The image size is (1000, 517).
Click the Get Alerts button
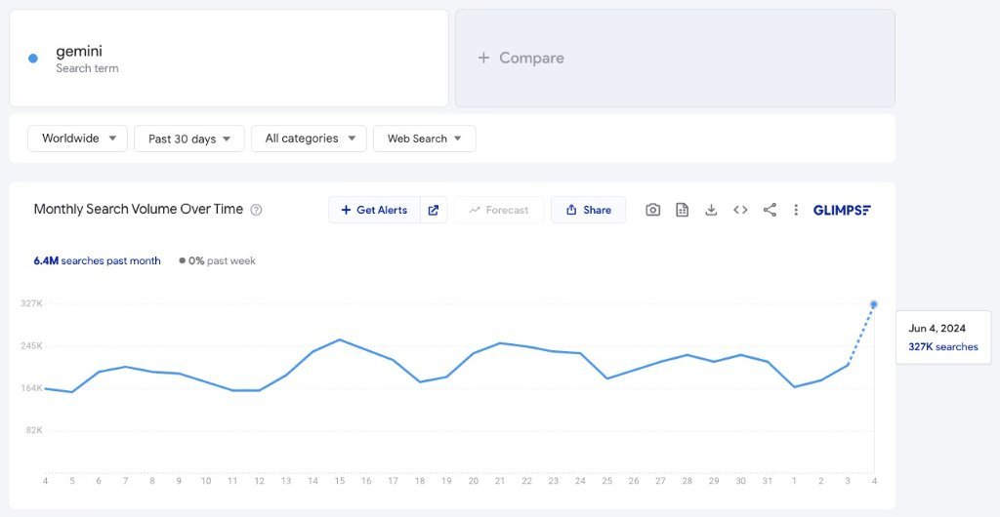[375, 210]
